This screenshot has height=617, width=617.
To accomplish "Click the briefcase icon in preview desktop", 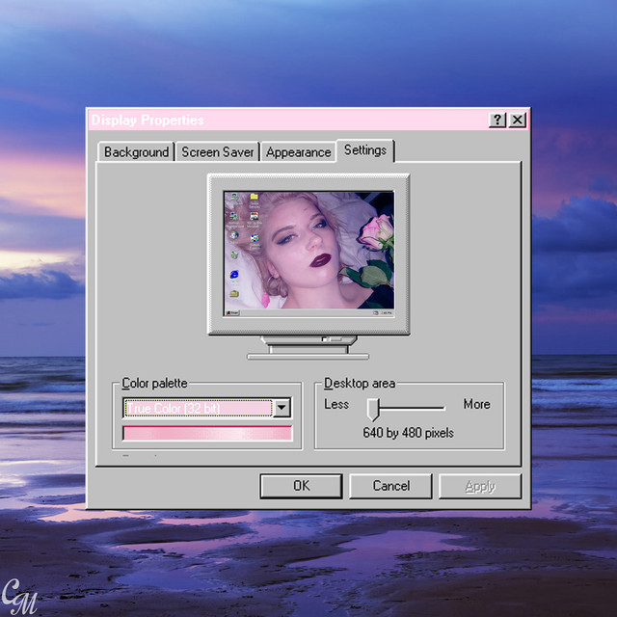I will point(234,293).
